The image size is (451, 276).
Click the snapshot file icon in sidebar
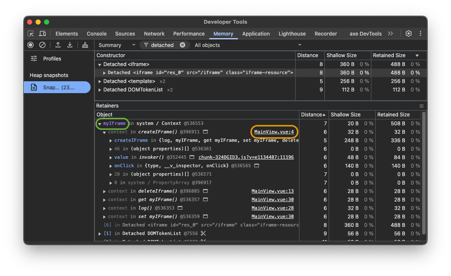34,87
